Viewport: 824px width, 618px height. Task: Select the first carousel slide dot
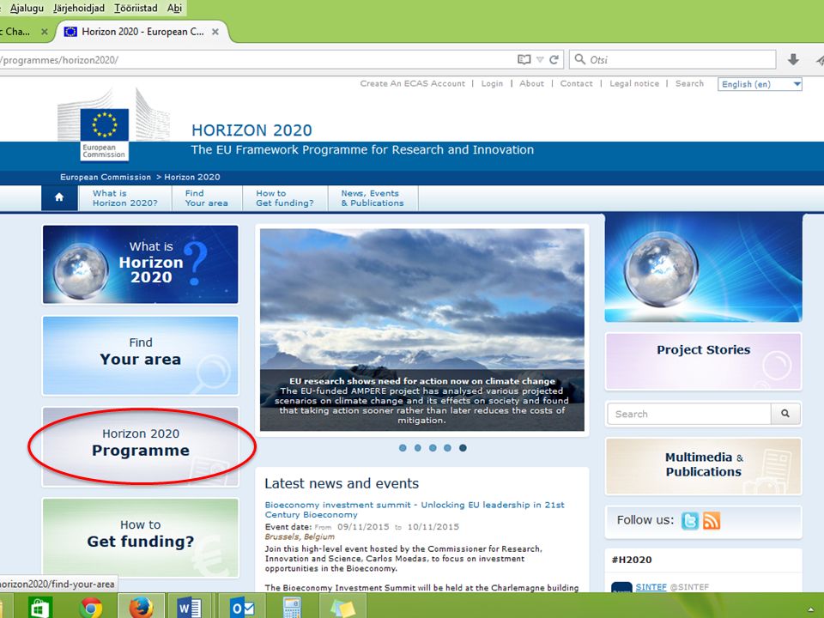coord(403,448)
